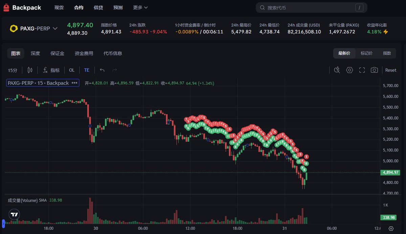Image resolution: width=406 pixels, height=234 pixels.
Task: Switch to the 保证金 tab
Action: coord(57,53)
